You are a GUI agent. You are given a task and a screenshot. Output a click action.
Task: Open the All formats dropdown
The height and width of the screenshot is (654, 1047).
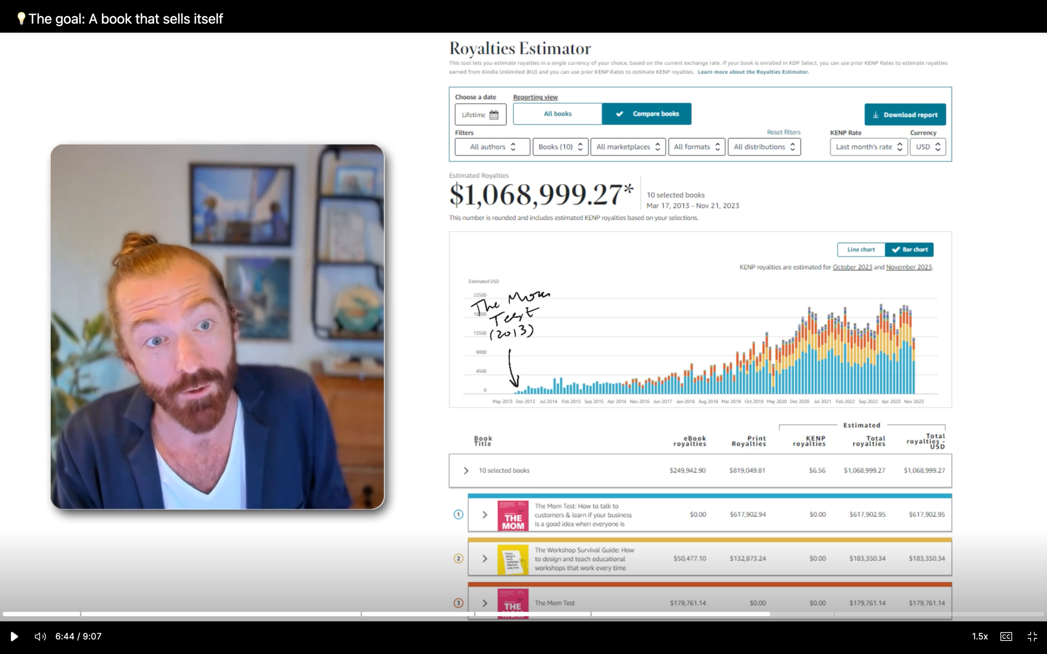tap(697, 147)
